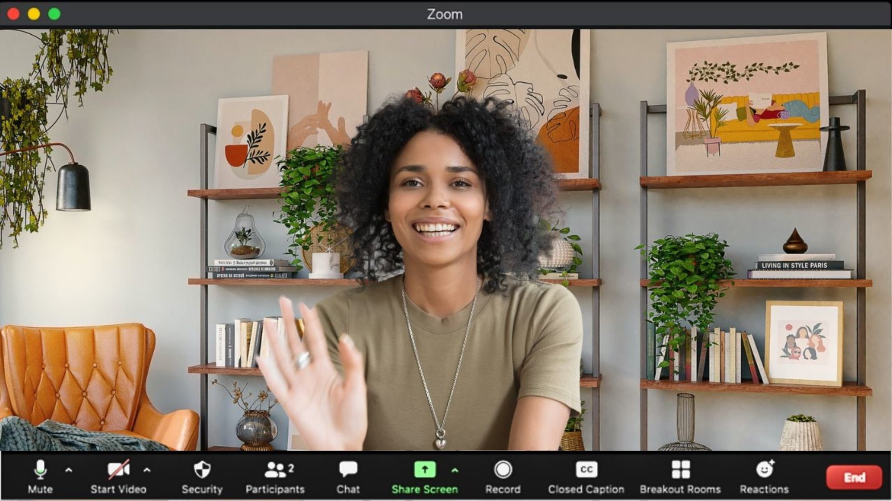
Task: Select the Participants label
Action: (275, 489)
